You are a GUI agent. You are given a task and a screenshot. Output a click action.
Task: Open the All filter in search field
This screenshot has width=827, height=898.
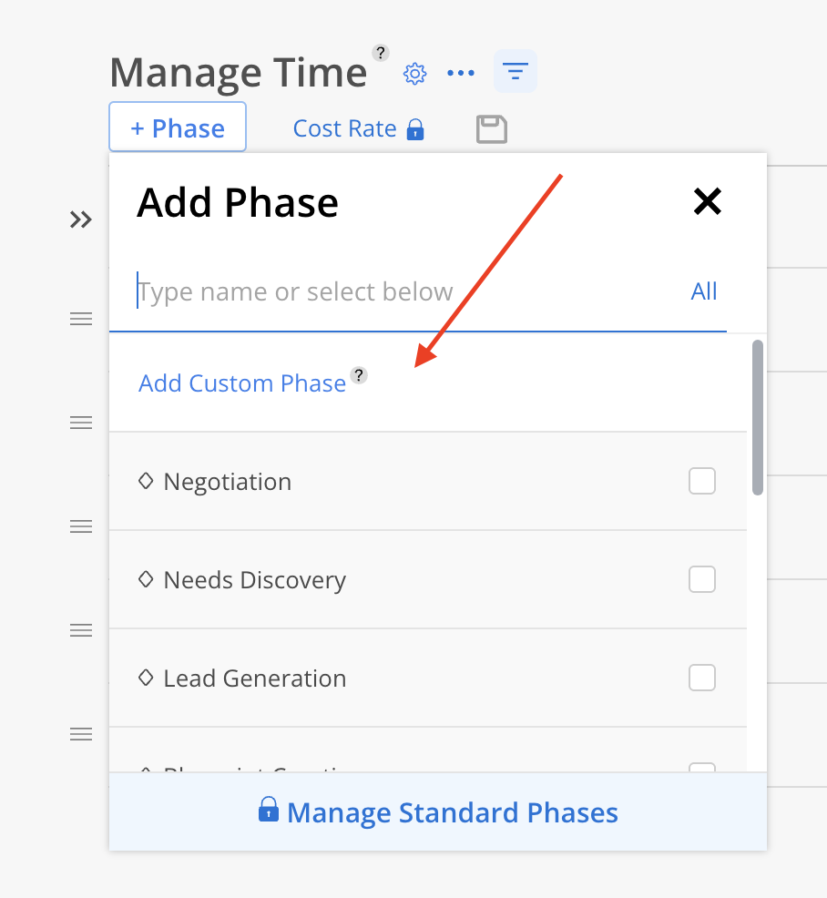[x=704, y=291]
